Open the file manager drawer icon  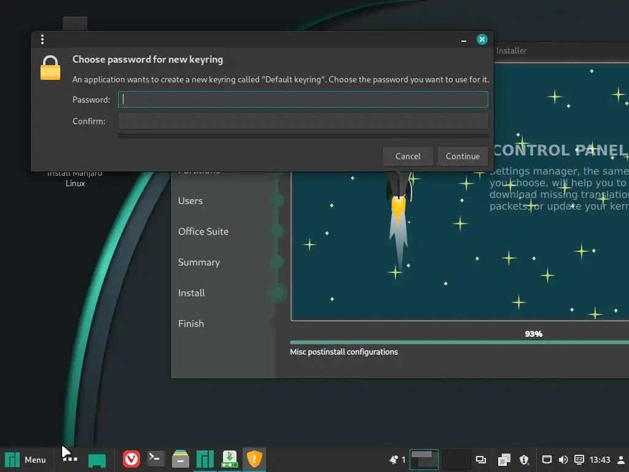tap(181, 459)
